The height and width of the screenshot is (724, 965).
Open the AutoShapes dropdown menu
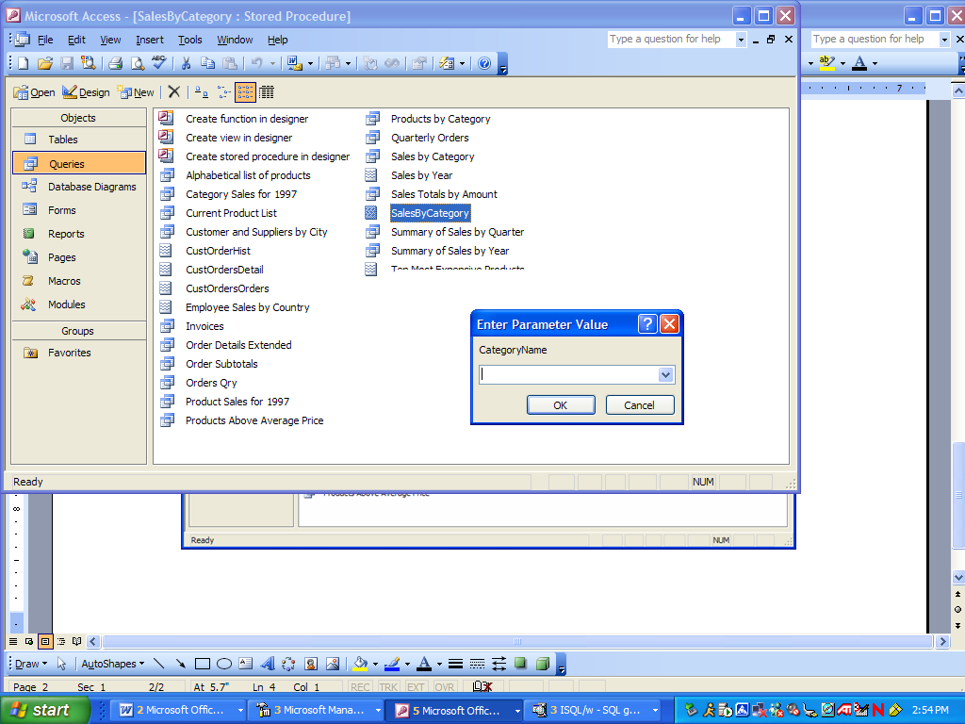click(113, 664)
